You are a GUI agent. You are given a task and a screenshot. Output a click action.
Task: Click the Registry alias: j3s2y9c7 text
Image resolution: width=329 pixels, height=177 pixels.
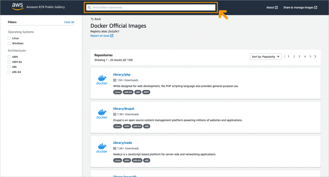(x=105, y=31)
